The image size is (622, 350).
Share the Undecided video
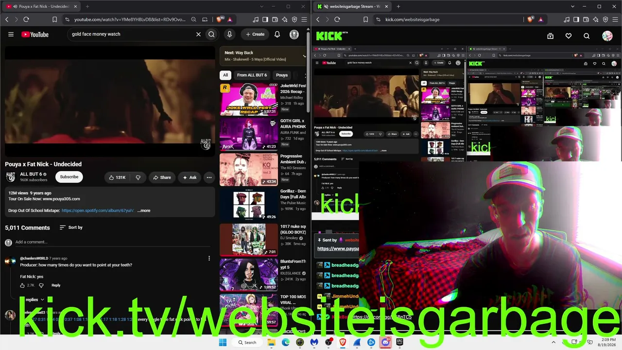(x=162, y=177)
